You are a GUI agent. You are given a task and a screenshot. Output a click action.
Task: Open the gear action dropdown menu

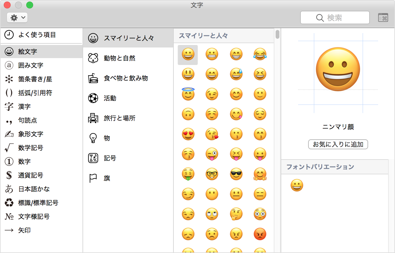(17, 18)
